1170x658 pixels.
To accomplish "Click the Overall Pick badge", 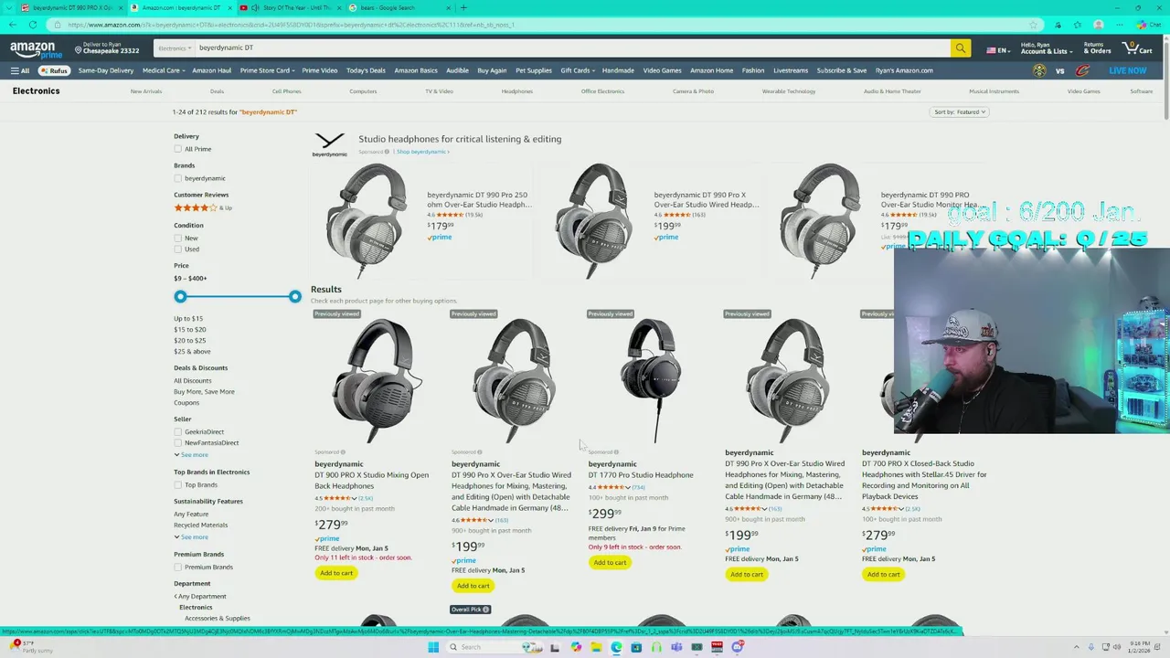I will pyautogui.click(x=471, y=610).
